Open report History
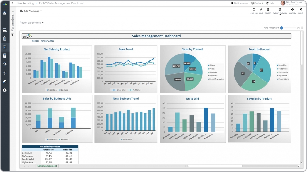The height and width of the screenshot is (172, 307). click(x=292, y=11)
